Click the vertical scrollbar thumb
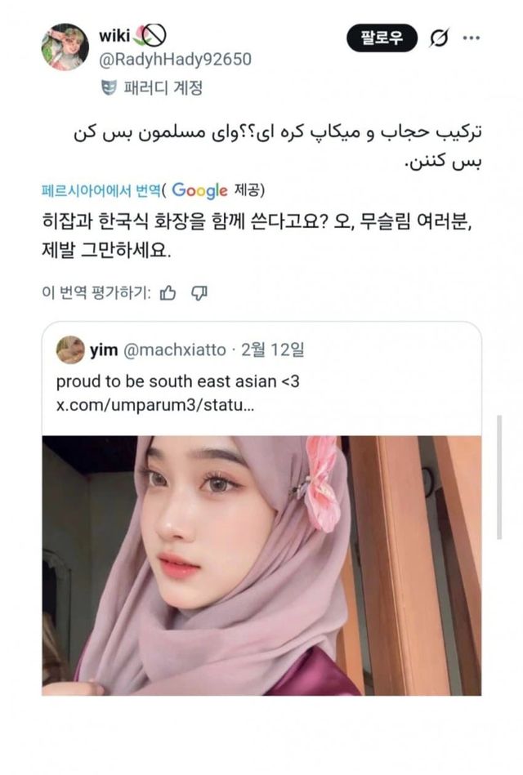Viewport: 523px width, 775px height. point(499,477)
